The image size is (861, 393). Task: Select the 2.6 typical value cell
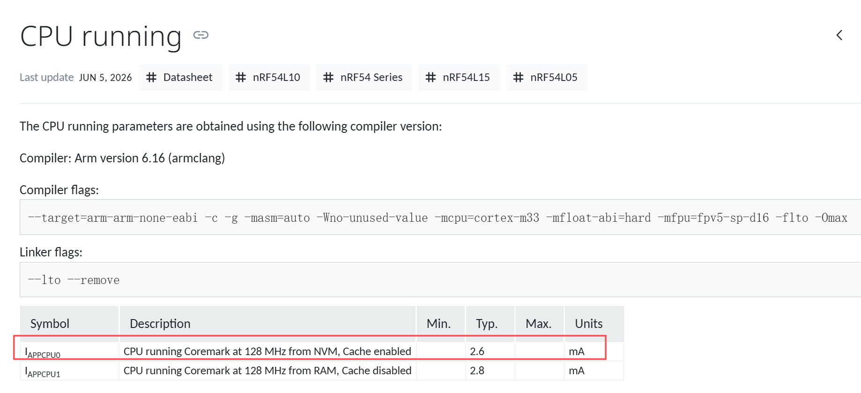tap(490, 352)
